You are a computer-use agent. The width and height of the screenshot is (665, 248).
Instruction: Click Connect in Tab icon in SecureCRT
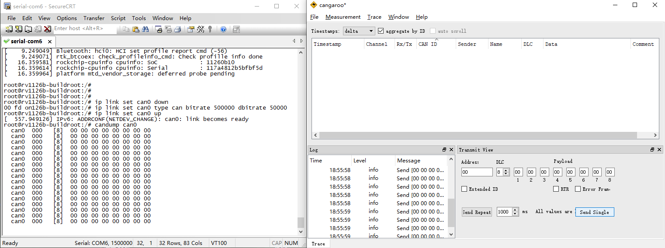(28, 29)
